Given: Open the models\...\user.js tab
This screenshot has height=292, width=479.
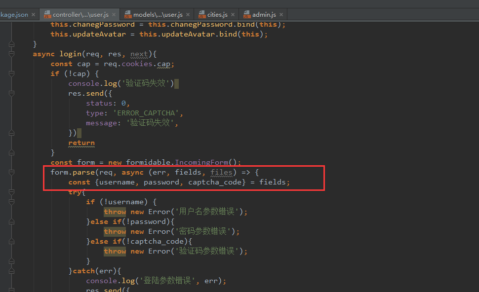Looking at the screenshot, I should coord(158,15).
